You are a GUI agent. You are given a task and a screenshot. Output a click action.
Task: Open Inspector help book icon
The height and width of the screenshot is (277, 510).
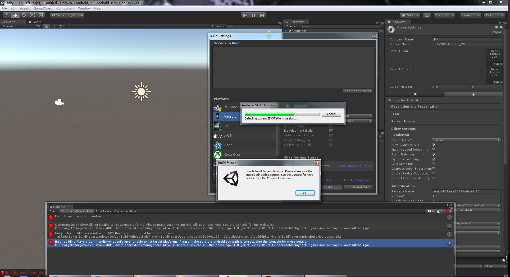click(x=496, y=27)
